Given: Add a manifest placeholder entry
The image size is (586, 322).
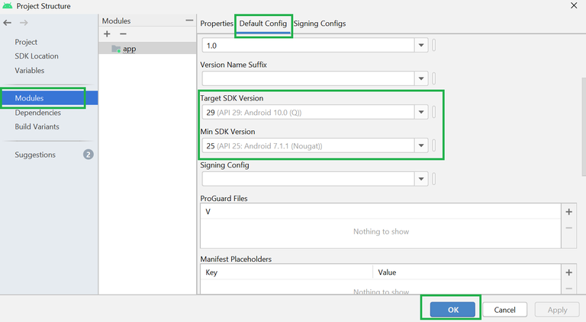Looking at the screenshot, I should pos(568,273).
